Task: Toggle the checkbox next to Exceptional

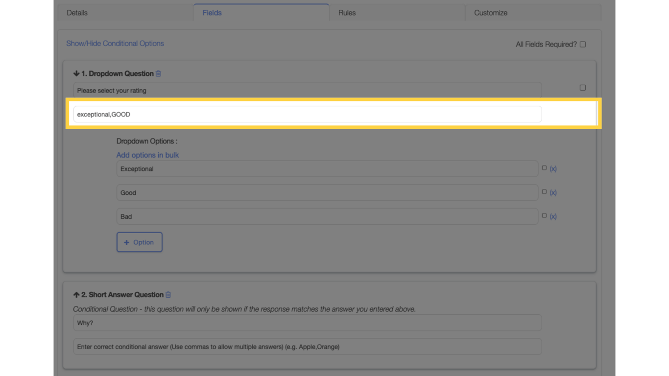Action: [x=544, y=167]
